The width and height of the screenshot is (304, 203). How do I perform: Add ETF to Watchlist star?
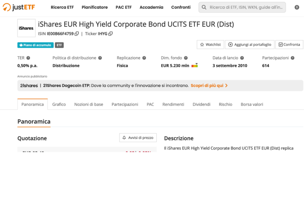click(x=210, y=44)
